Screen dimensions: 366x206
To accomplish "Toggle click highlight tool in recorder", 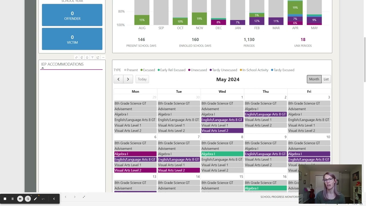I will [x=28, y=199].
